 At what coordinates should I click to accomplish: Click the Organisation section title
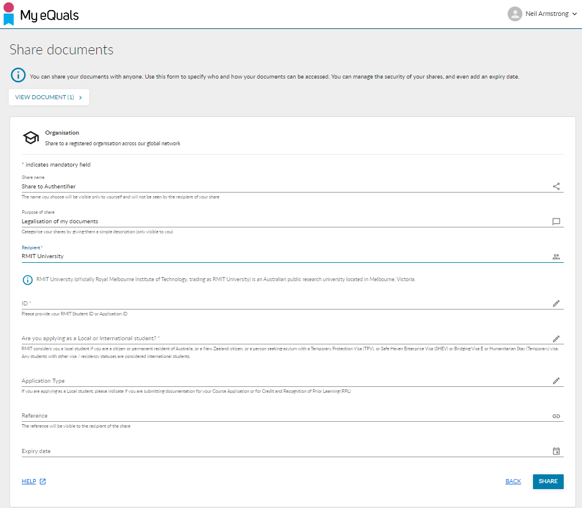click(62, 132)
